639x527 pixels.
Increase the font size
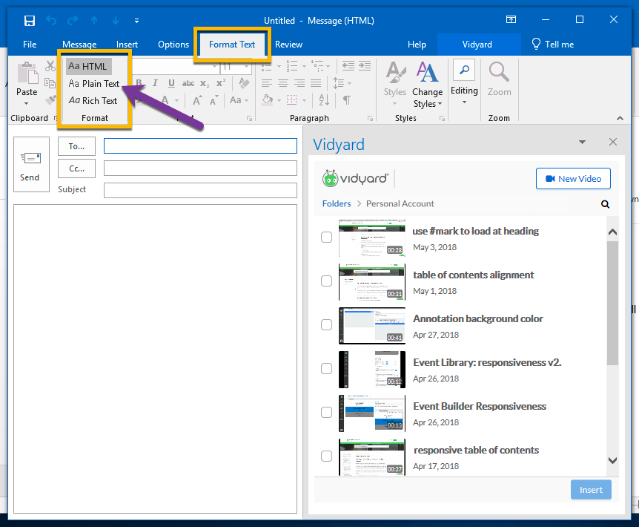click(x=197, y=100)
